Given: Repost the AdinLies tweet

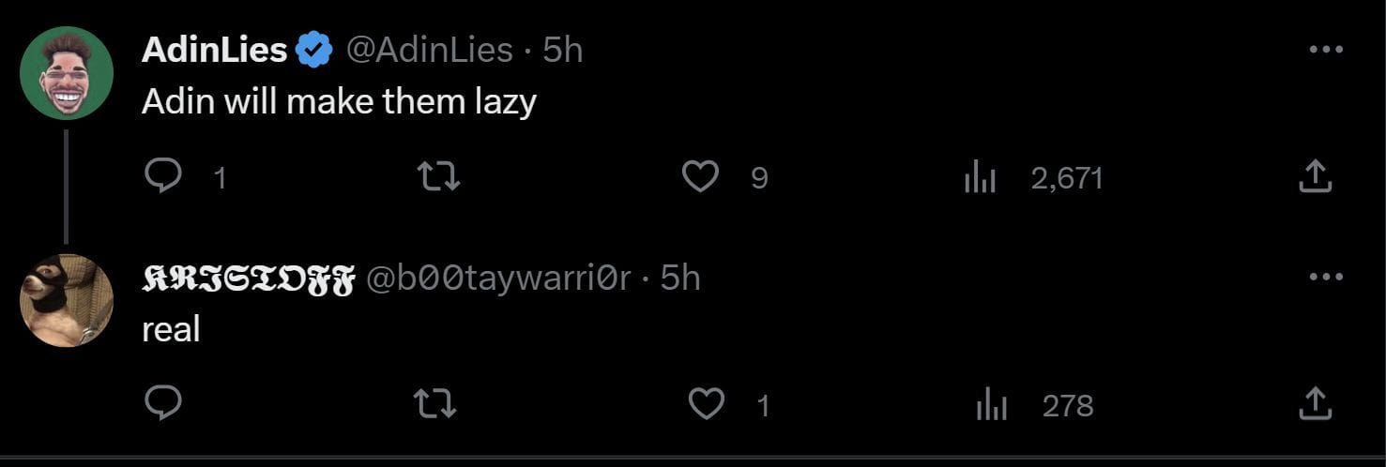Looking at the screenshot, I should [437, 176].
